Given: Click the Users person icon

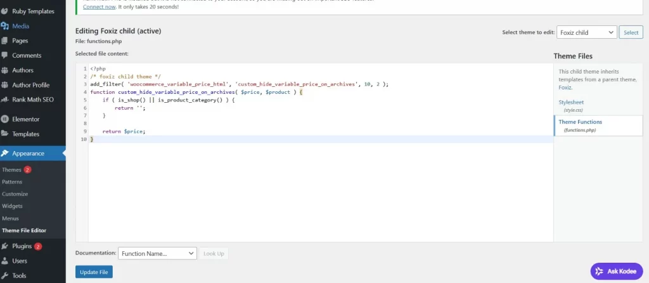Looking at the screenshot, I should click(6, 261).
